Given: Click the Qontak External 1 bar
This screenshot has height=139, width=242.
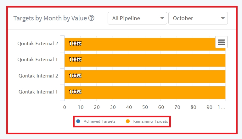Looking at the screenshot, I should click(145, 60).
